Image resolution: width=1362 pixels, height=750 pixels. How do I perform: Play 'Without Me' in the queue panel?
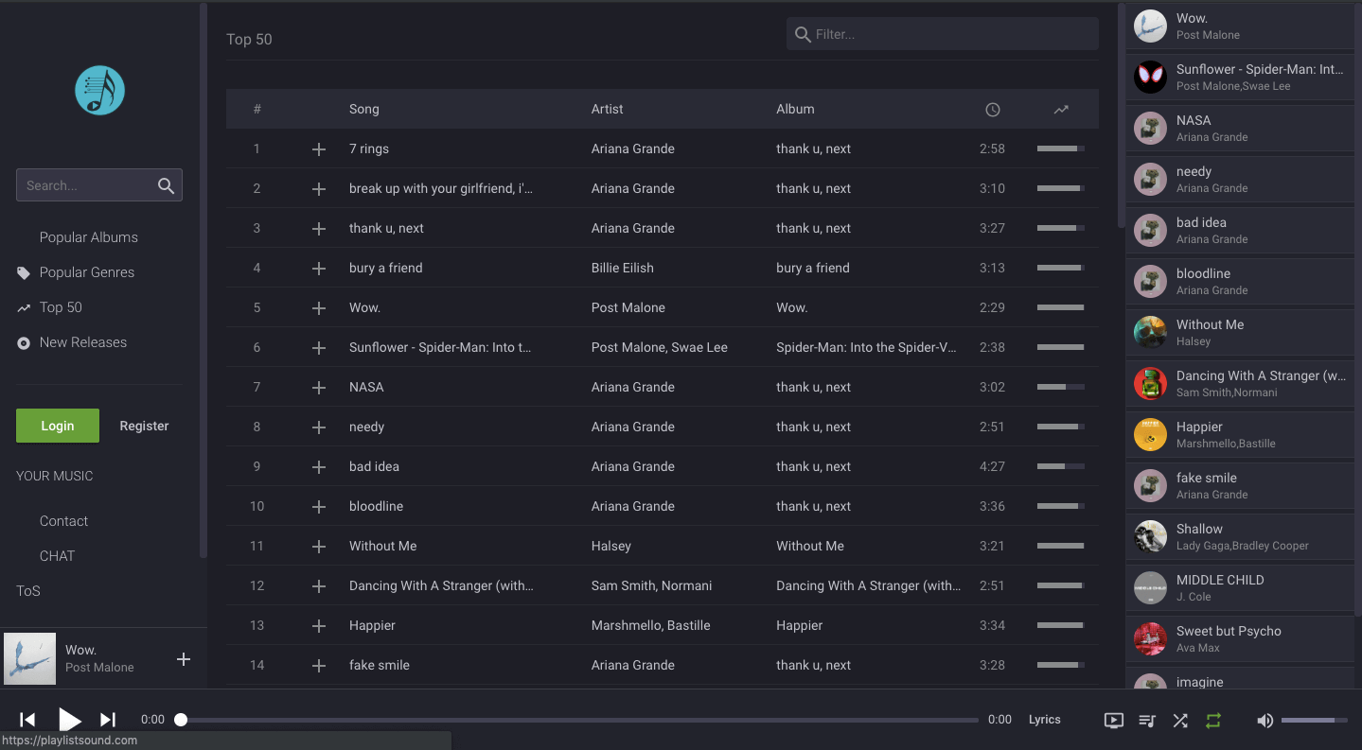tap(1240, 332)
